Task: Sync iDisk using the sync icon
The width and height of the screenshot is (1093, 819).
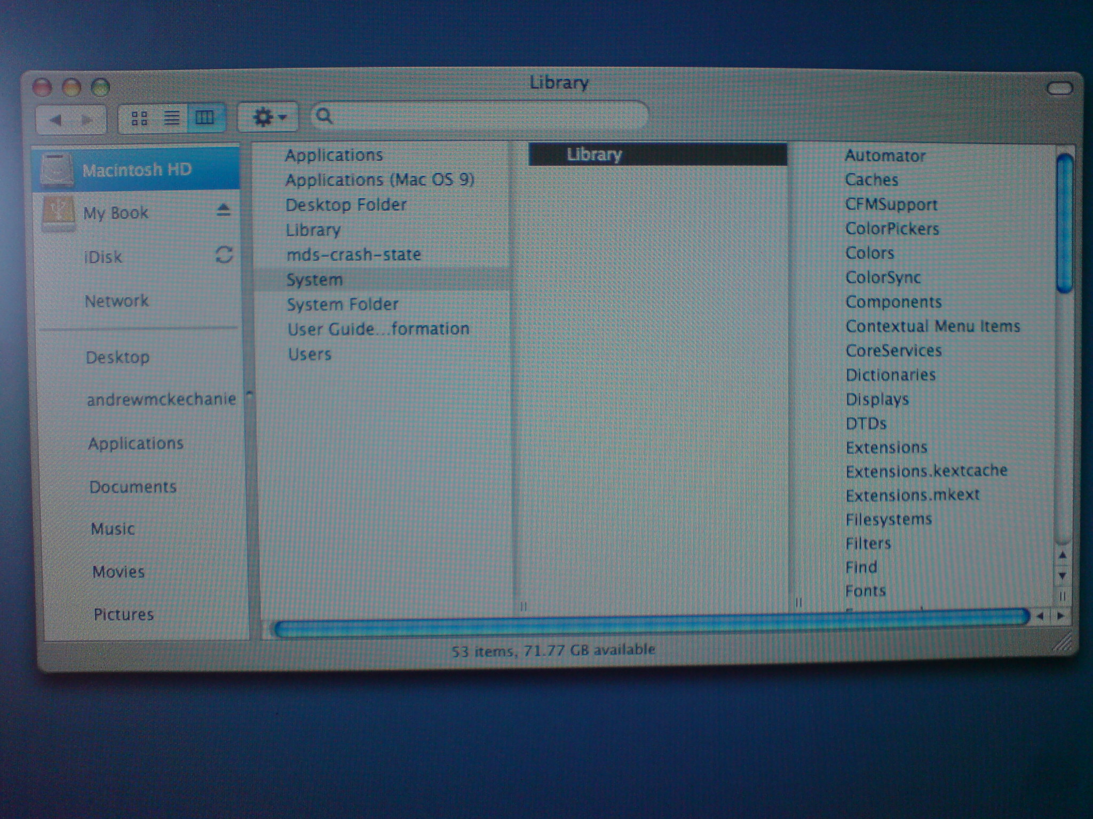Action: coord(224,255)
